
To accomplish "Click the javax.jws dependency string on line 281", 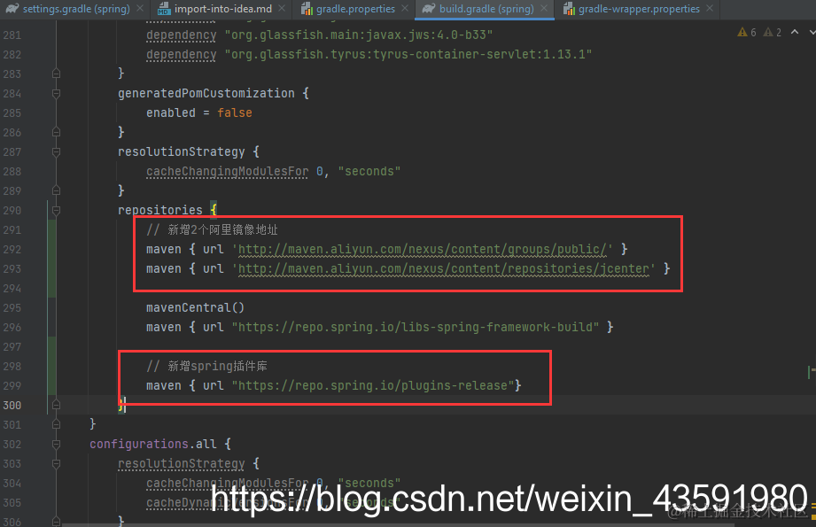I will tap(359, 35).
